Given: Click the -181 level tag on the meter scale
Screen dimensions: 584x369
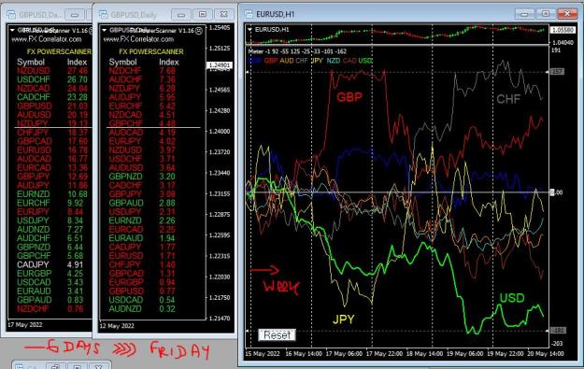Looking at the screenshot, I should coord(558,331).
